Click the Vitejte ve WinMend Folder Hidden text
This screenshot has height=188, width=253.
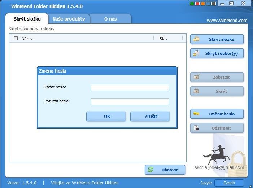[x=85, y=183]
